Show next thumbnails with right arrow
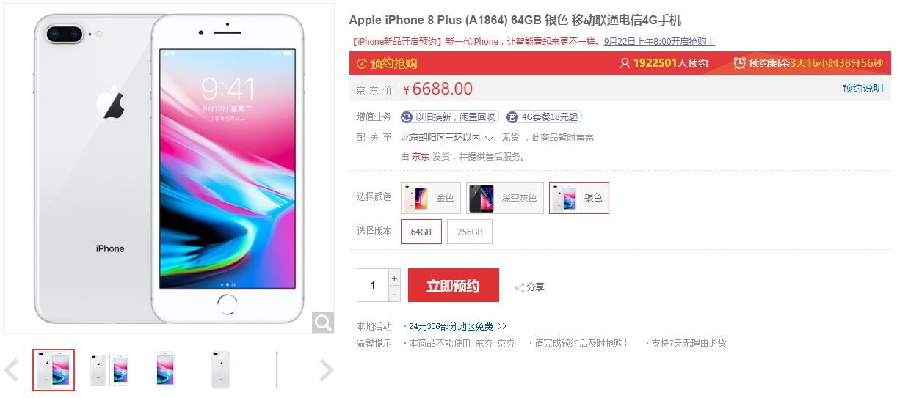Viewport: 897px width, 398px height. pos(326,370)
